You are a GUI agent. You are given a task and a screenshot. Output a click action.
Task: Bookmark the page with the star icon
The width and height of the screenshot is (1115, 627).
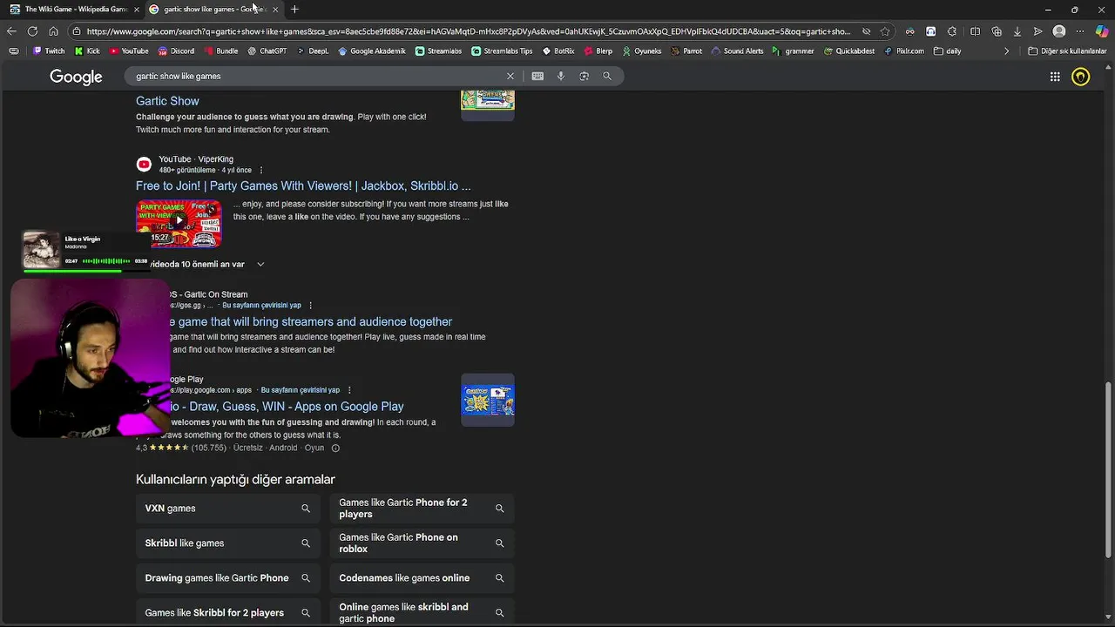pos(885,31)
